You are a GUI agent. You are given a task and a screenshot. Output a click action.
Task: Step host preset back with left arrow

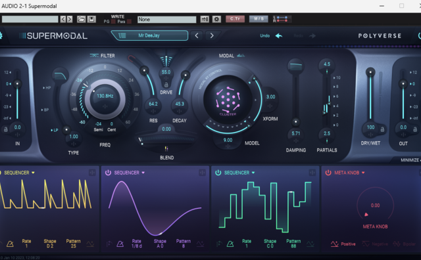point(63,19)
